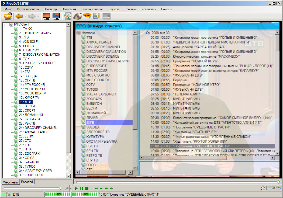Open the forward-arrow history dropdown
The image size is (283, 198).
[x=39, y=16]
